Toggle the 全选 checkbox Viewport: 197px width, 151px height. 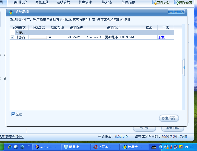(13, 114)
